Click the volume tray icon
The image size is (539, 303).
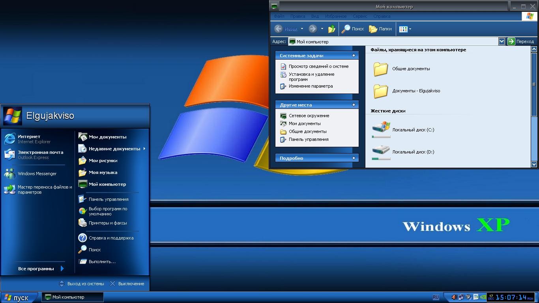(x=454, y=297)
